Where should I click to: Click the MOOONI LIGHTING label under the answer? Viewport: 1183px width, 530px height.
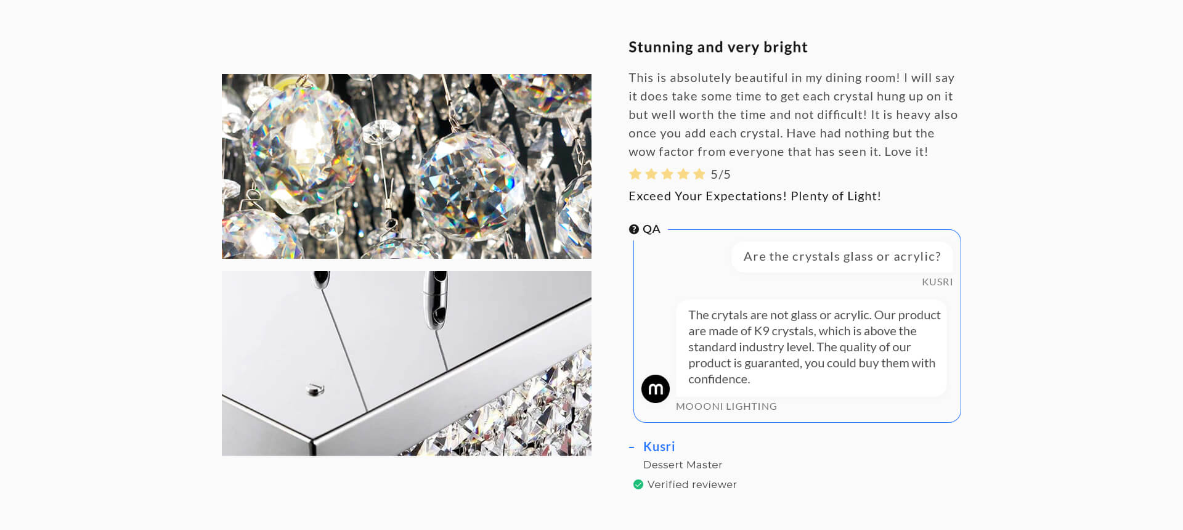point(726,406)
